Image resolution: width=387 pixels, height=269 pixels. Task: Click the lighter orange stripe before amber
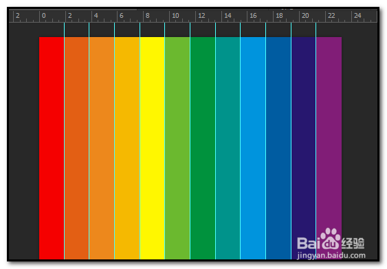[x=102, y=148]
